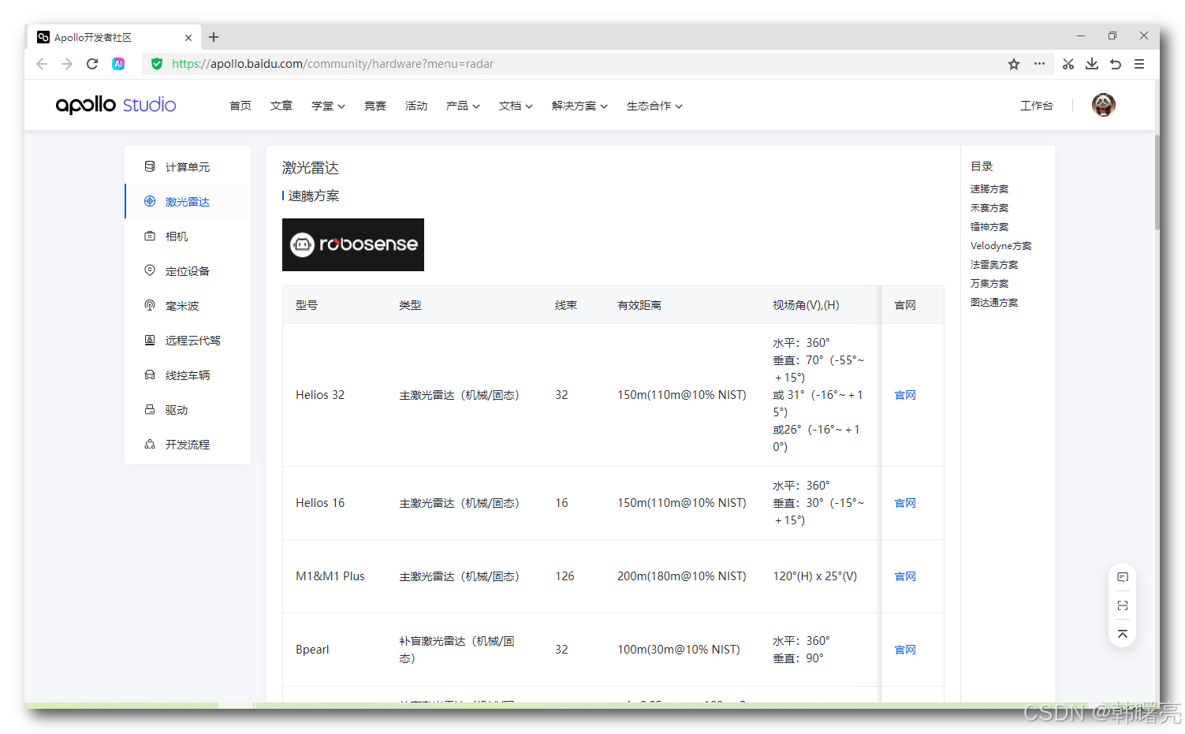Jump to 法雷奥方案 in 目录
Screen dimensions: 1185x734
click(x=994, y=265)
